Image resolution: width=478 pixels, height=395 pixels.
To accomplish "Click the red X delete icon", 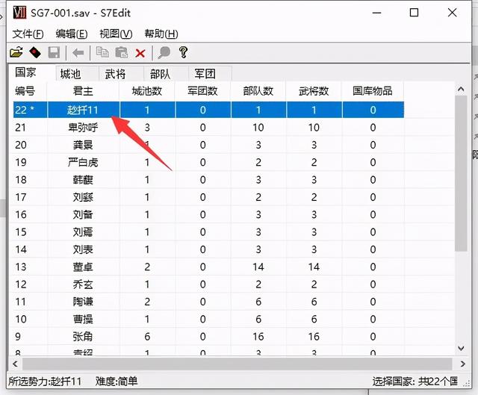I will (x=140, y=53).
